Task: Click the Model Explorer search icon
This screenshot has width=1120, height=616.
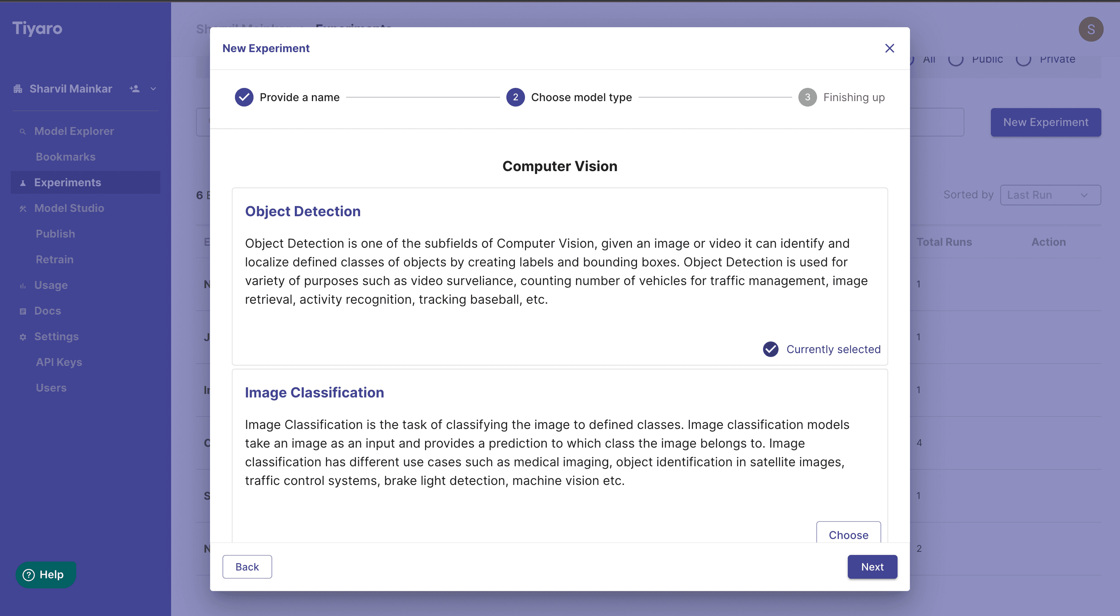Action: coord(23,132)
